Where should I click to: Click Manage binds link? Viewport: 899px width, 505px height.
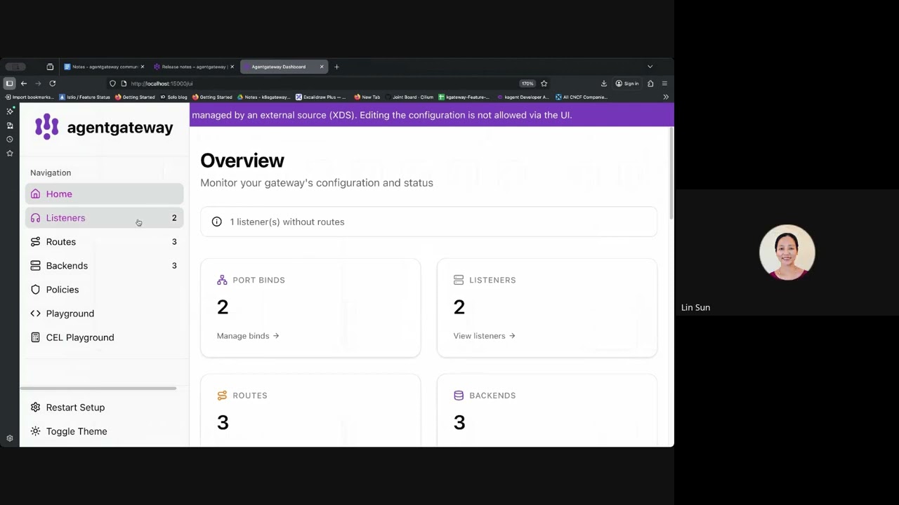click(x=248, y=335)
